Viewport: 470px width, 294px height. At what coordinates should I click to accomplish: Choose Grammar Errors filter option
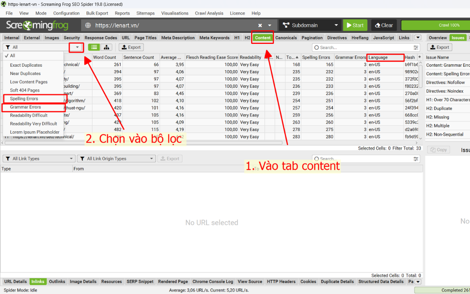click(25, 107)
